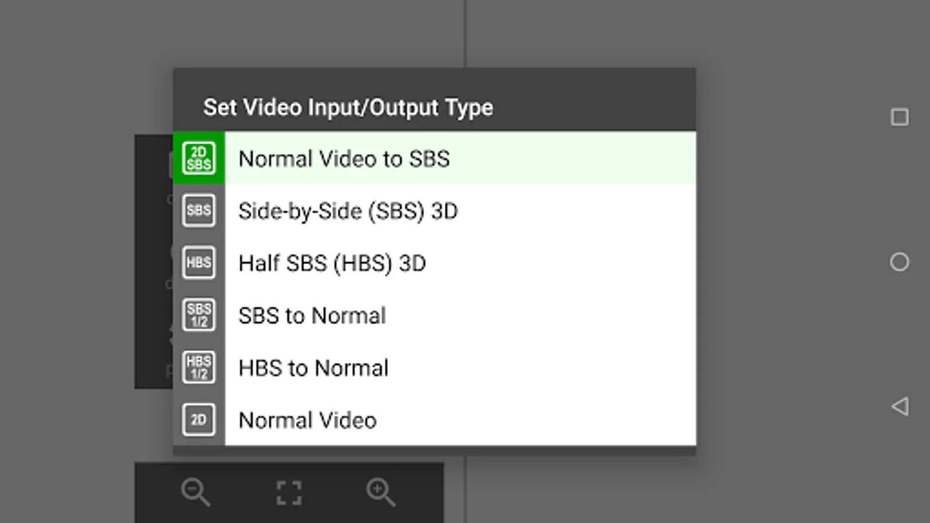Click the 2D video icon
Screen dimensions: 930x523
(199, 420)
